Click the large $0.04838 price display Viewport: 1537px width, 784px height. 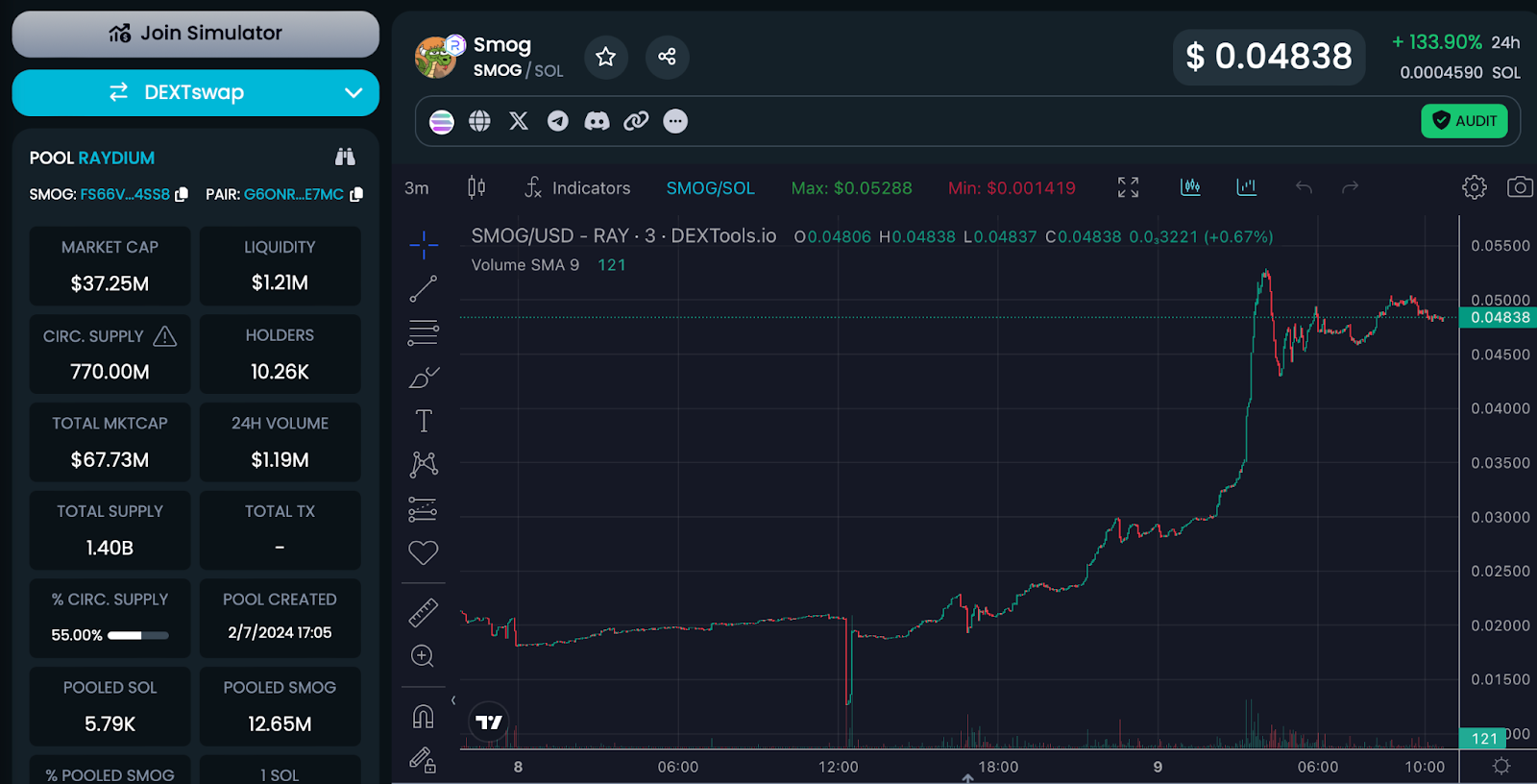tap(1269, 57)
